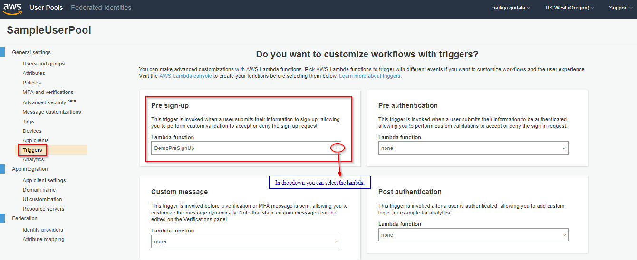637x260 pixels.
Task: Open Policies section
Action: (32, 83)
